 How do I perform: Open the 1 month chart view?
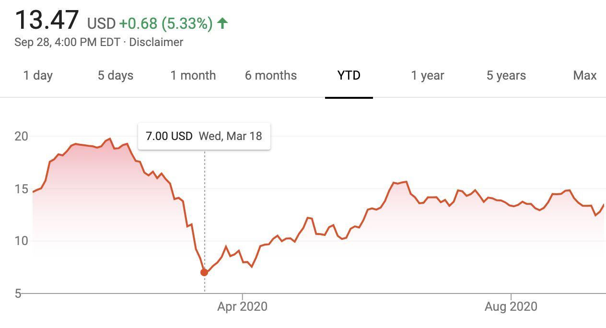193,75
